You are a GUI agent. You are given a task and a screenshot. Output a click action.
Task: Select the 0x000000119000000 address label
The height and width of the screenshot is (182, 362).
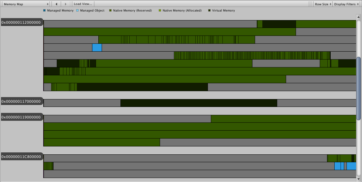tap(21, 117)
